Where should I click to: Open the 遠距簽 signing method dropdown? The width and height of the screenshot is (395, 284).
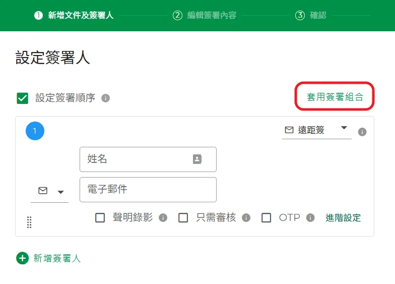pyautogui.click(x=316, y=130)
